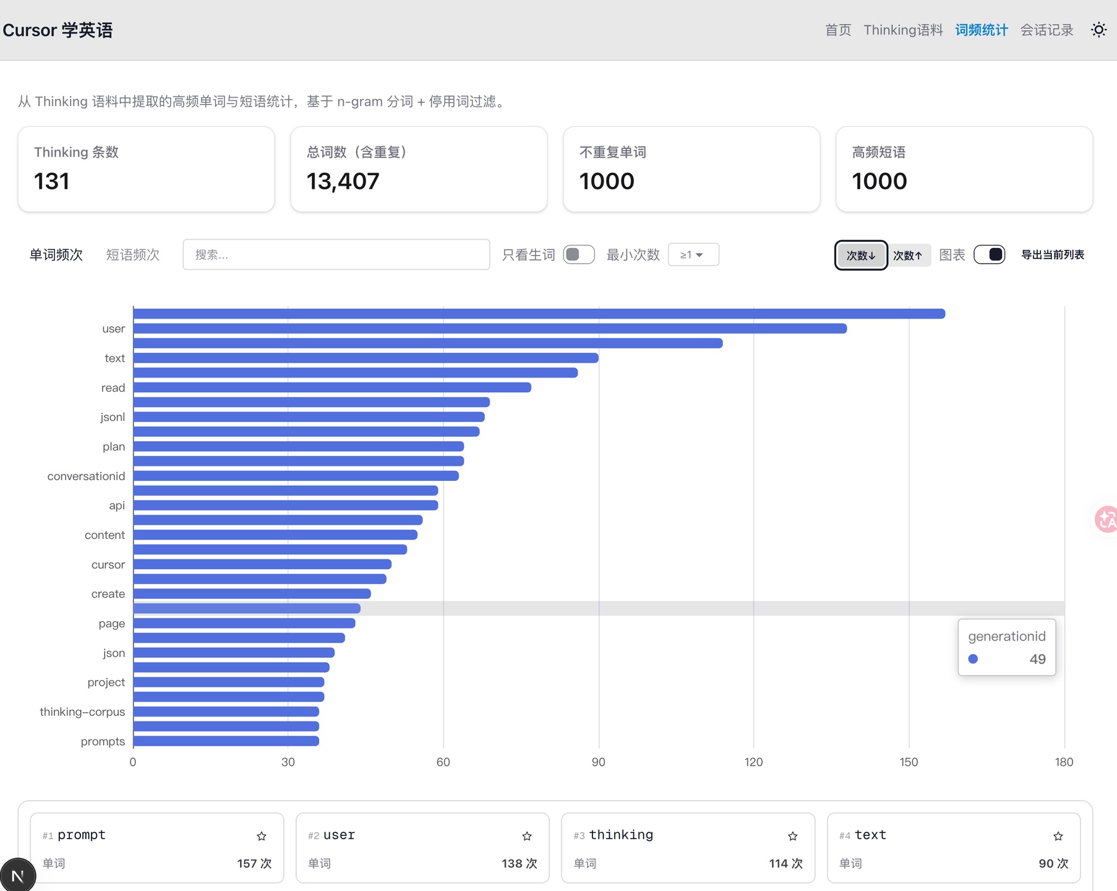Open the Next.js N dev indicator

[18, 875]
